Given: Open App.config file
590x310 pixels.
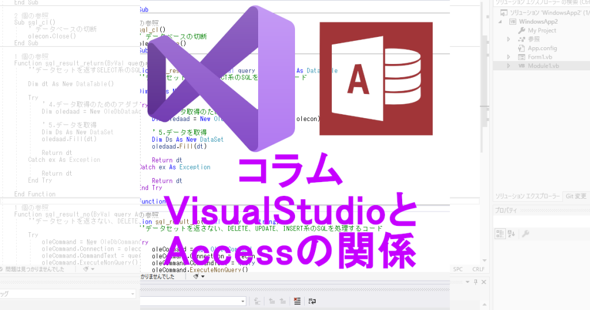Looking at the screenshot, I should click(x=542, y=48).
